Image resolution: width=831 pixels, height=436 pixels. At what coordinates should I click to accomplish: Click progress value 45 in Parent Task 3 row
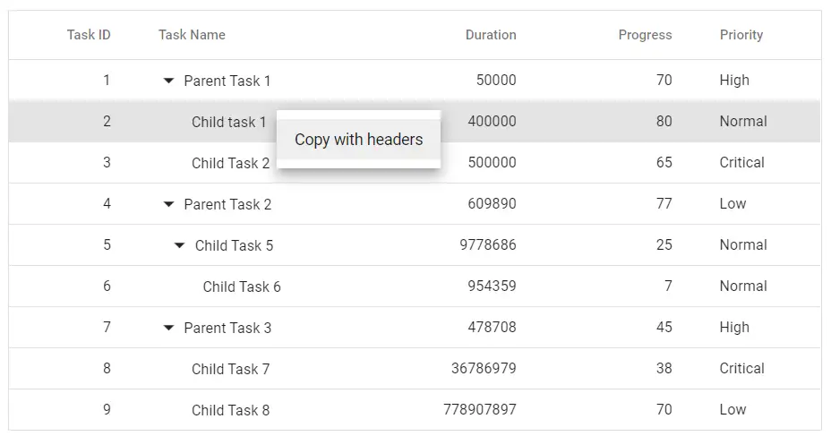[664, 328]
